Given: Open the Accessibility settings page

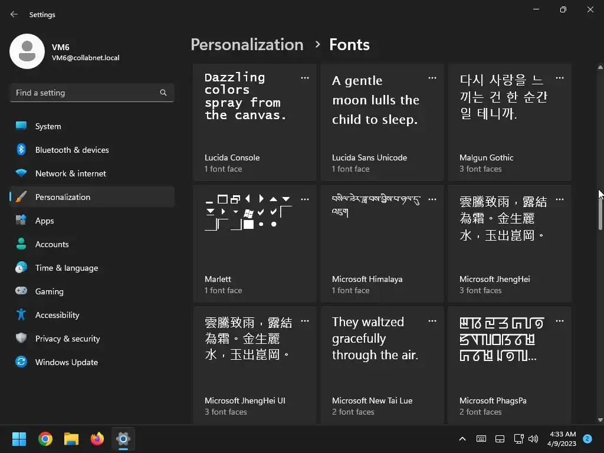Looking at the screenshot, I should click(x=92, y=315).
